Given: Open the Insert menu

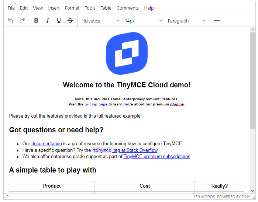Looking at the screenshot, I should (54, 8).
